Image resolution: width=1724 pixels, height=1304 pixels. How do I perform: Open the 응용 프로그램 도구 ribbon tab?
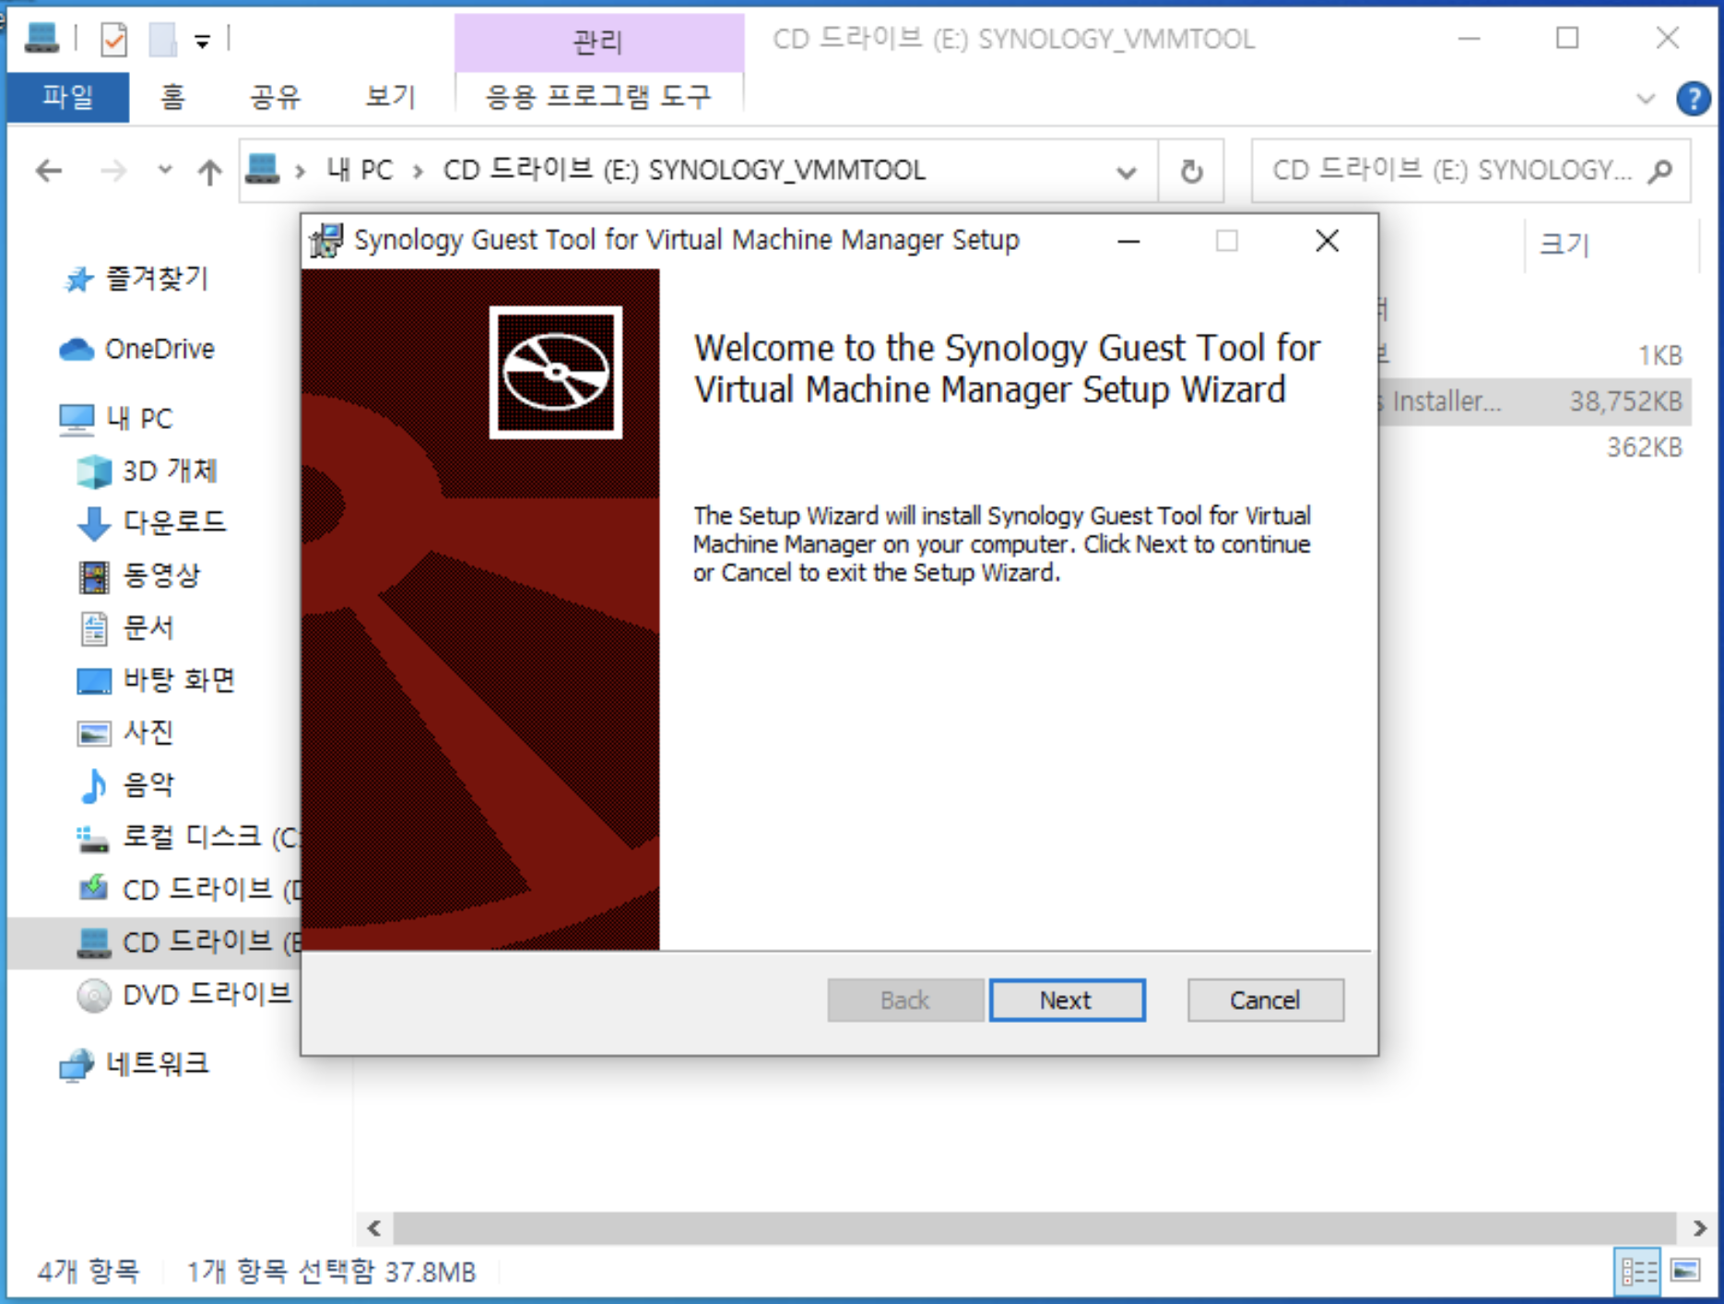pos(598,97)
